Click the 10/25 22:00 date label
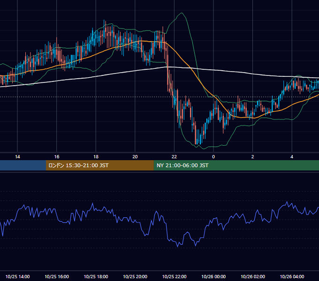Image resolution: width=319 pixels, height=281 pixels. (x=174, y=276)
